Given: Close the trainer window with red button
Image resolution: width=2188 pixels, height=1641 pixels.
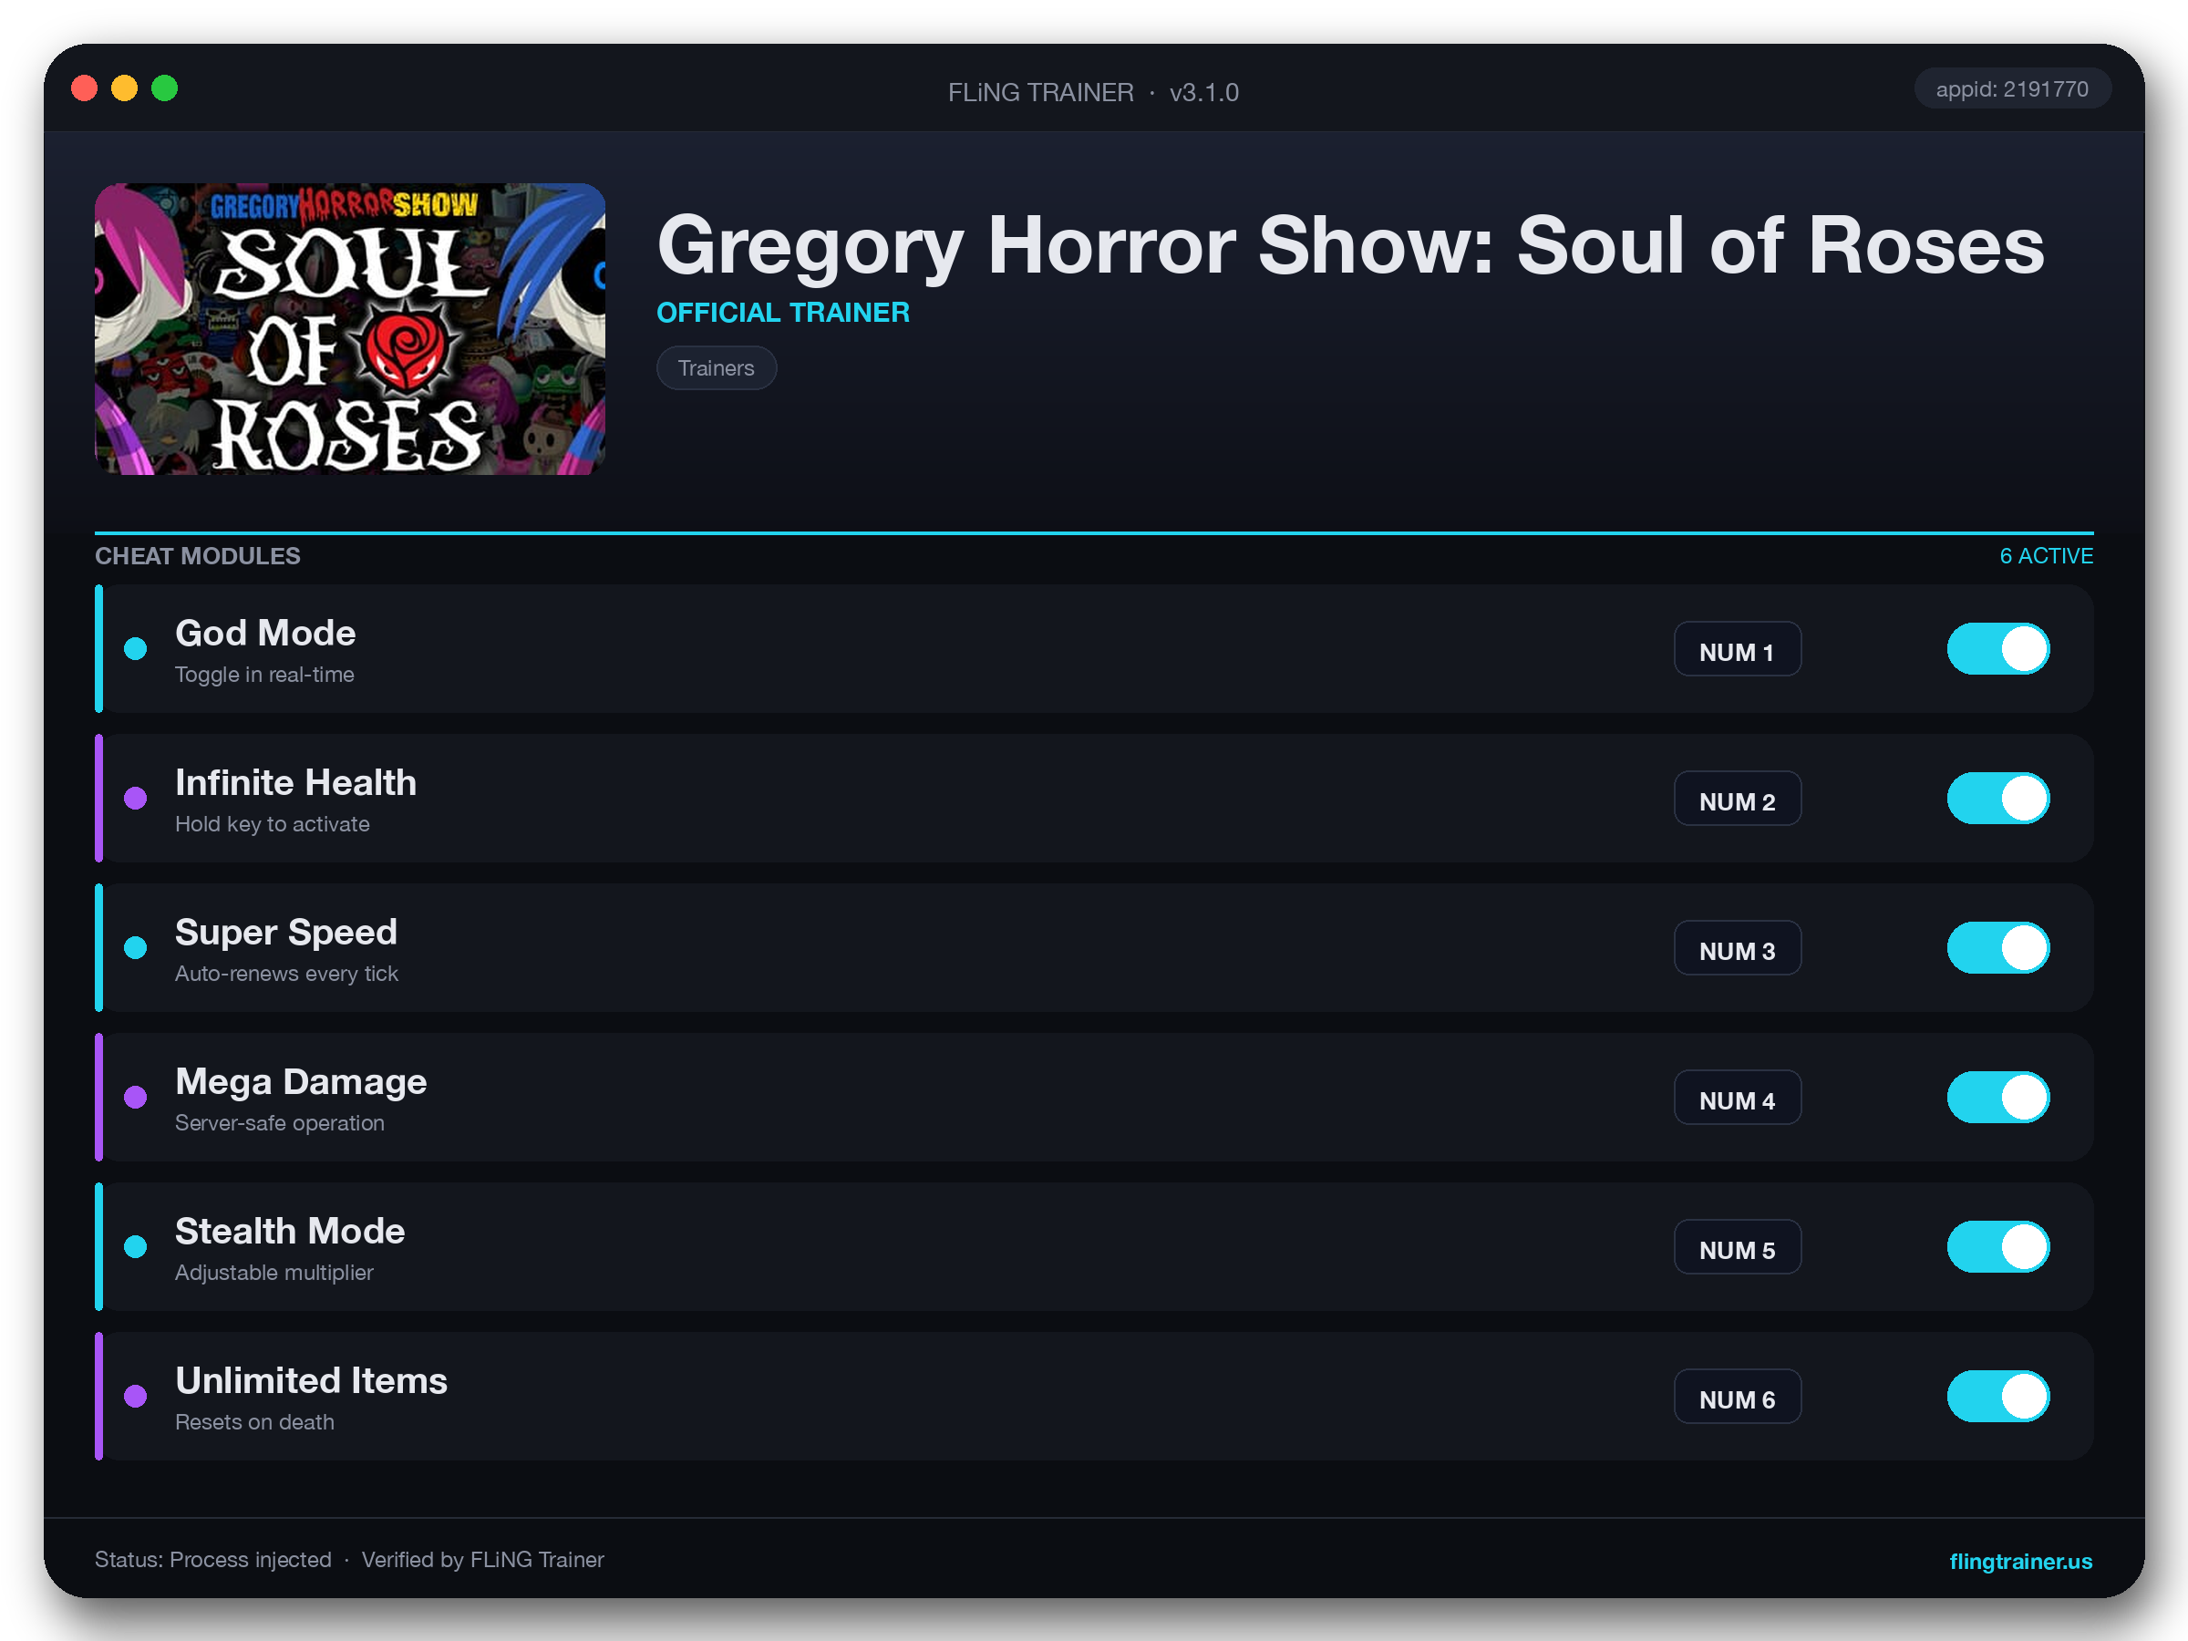Looking at the screenshot, I should pyautogui.click(x=85, y=88).
